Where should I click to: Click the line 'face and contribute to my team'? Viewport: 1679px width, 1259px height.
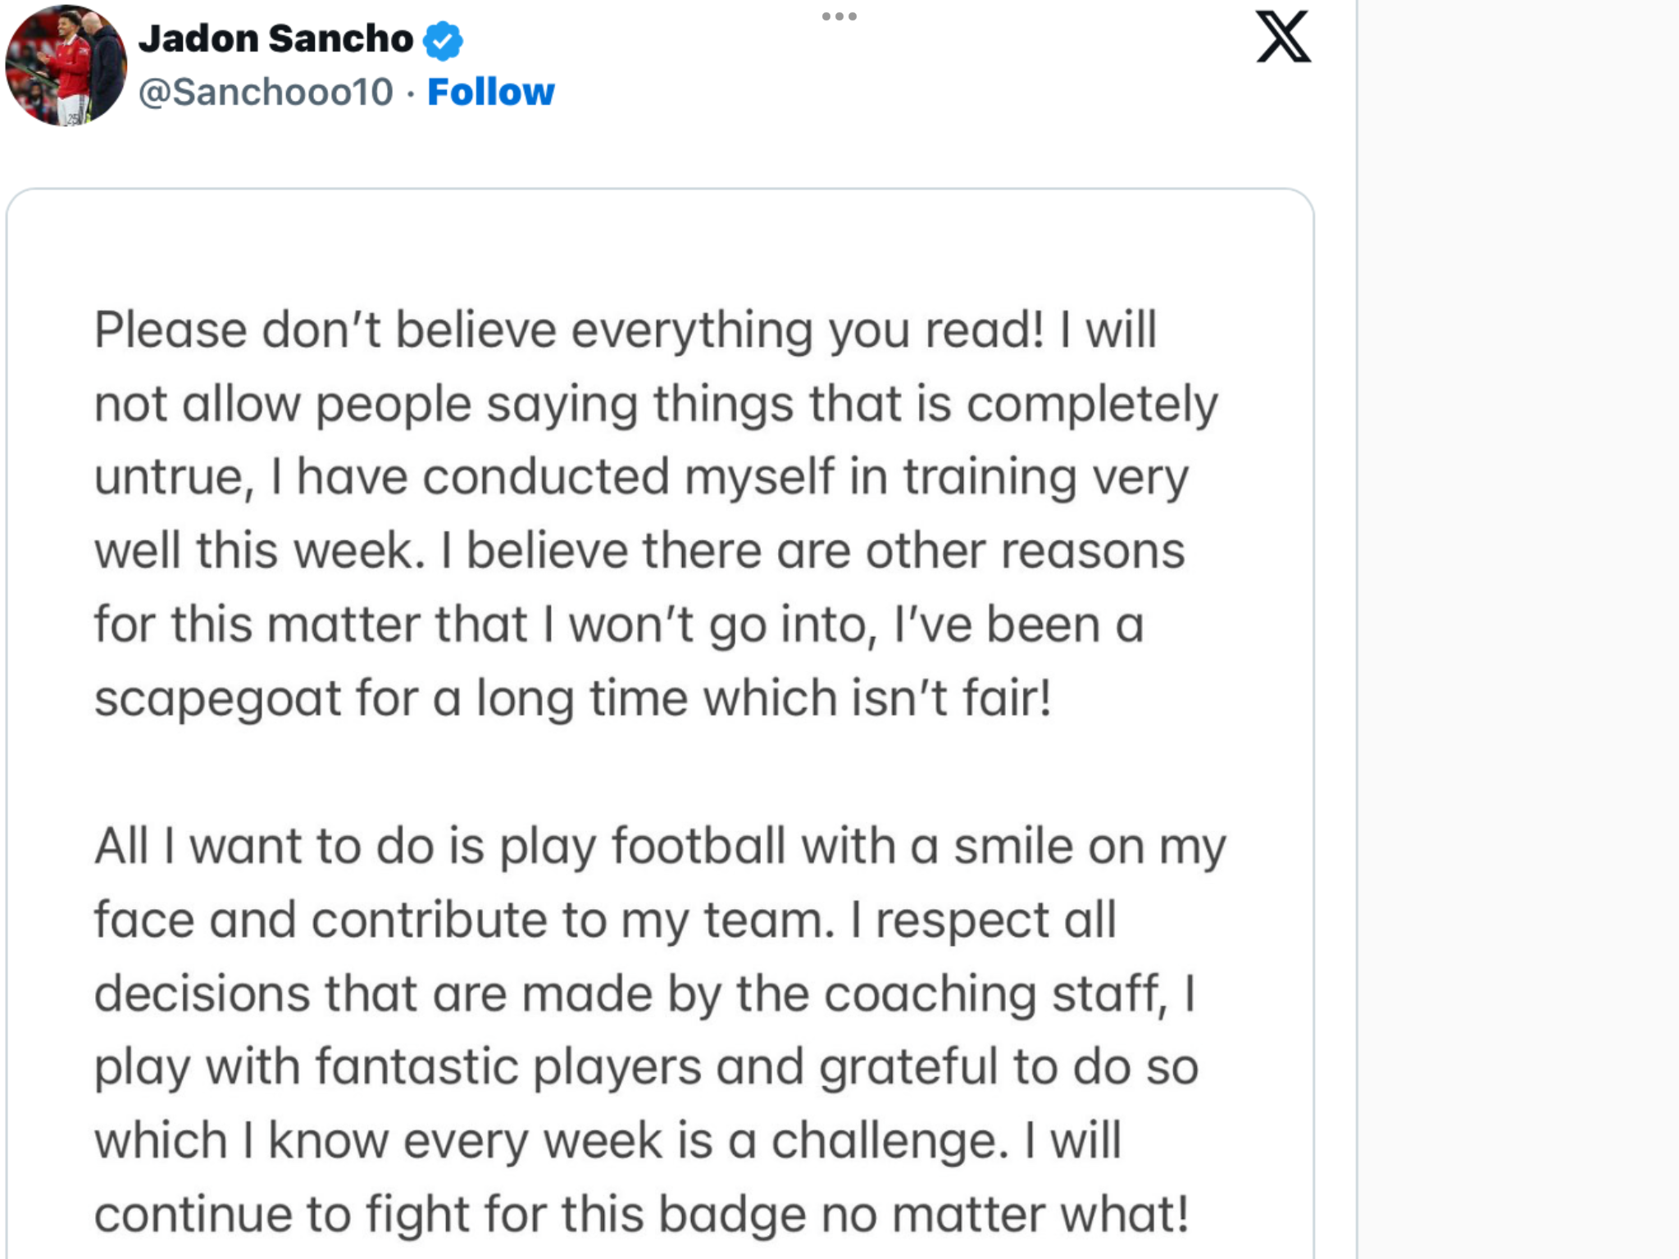coord(605,920)
